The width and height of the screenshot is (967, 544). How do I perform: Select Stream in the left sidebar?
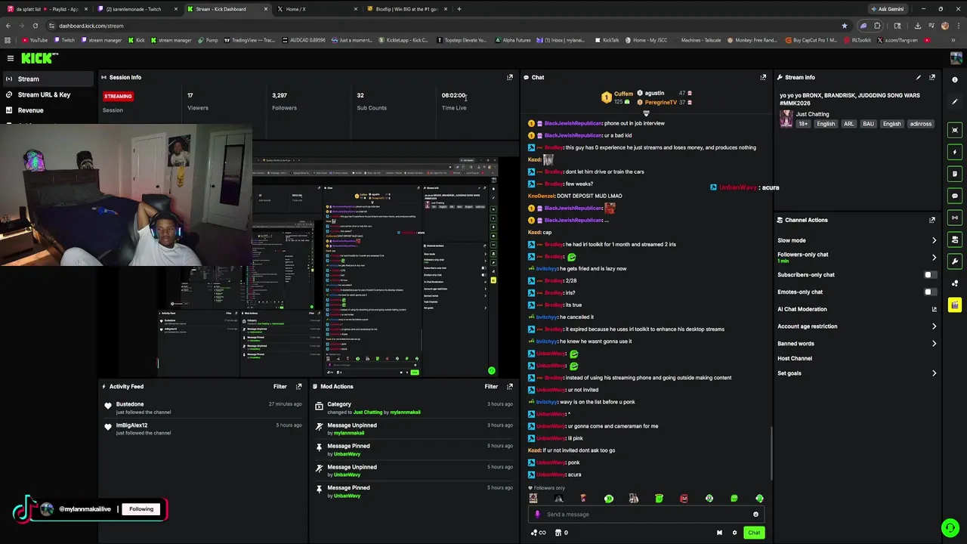[48, 79]
